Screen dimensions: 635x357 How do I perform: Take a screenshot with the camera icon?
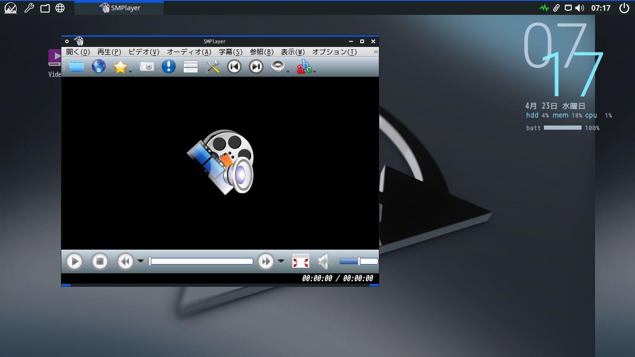pyautogui.click(x=147, y=66)
